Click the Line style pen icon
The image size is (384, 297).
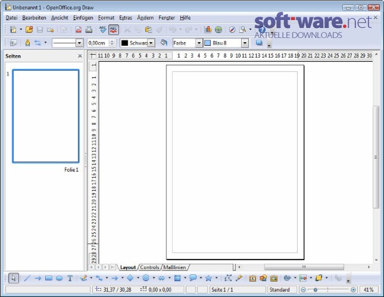pyautogui.click(x=27, y=43)
